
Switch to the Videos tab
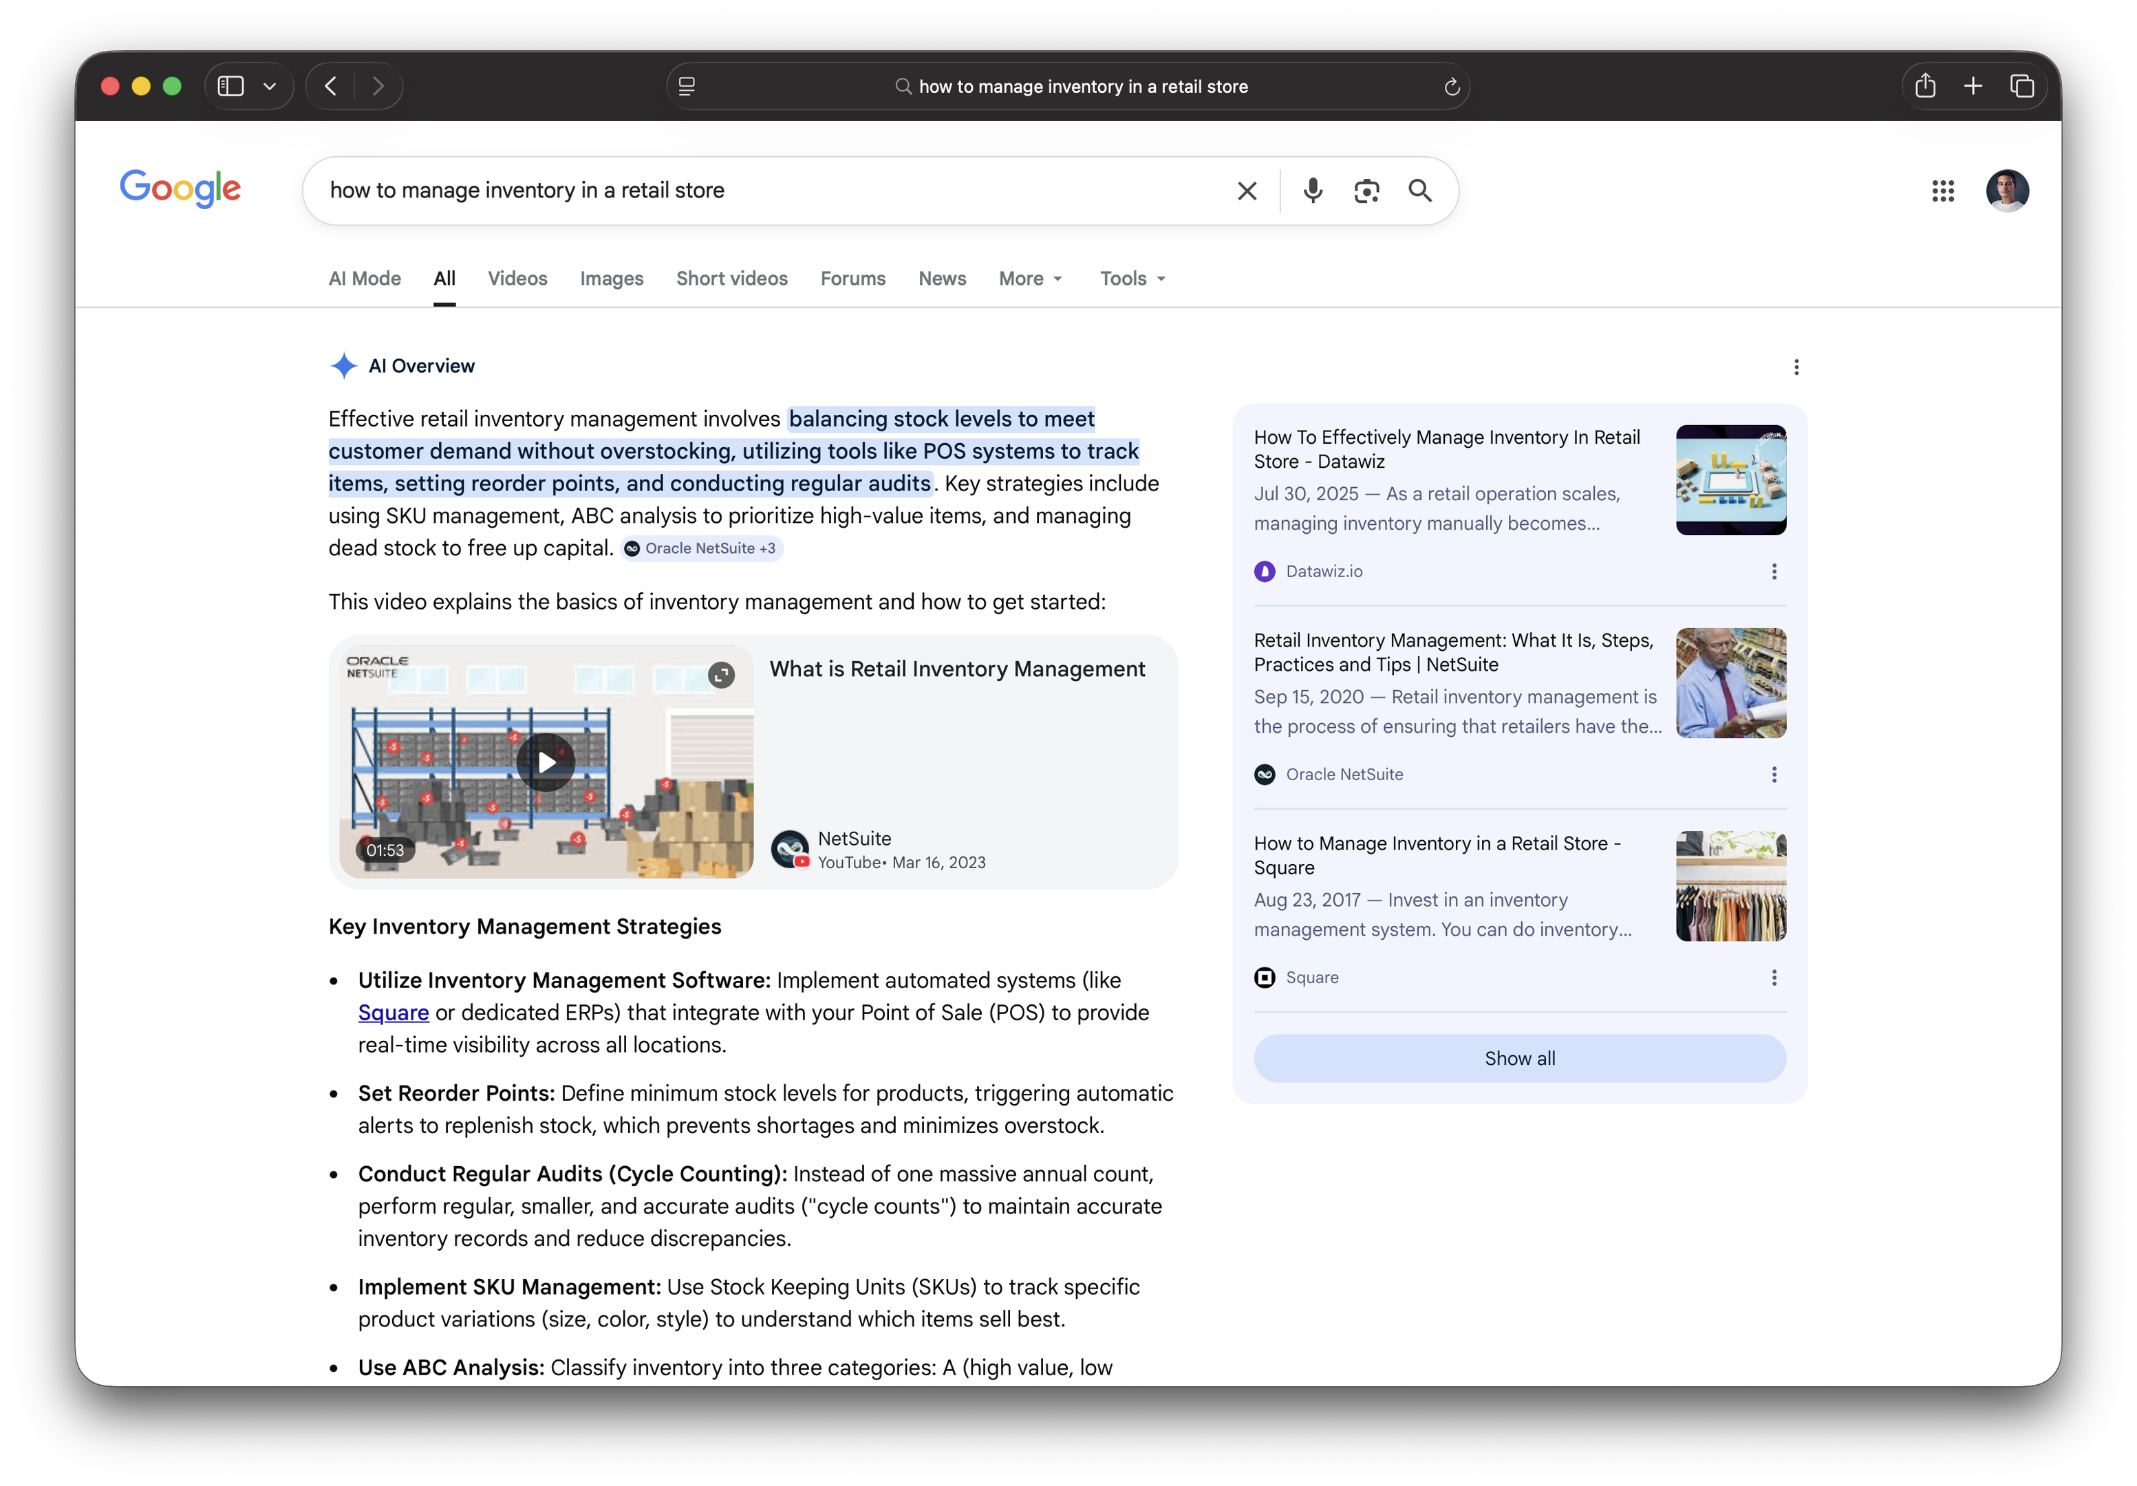pyautogui.click(x=517, y=278)
